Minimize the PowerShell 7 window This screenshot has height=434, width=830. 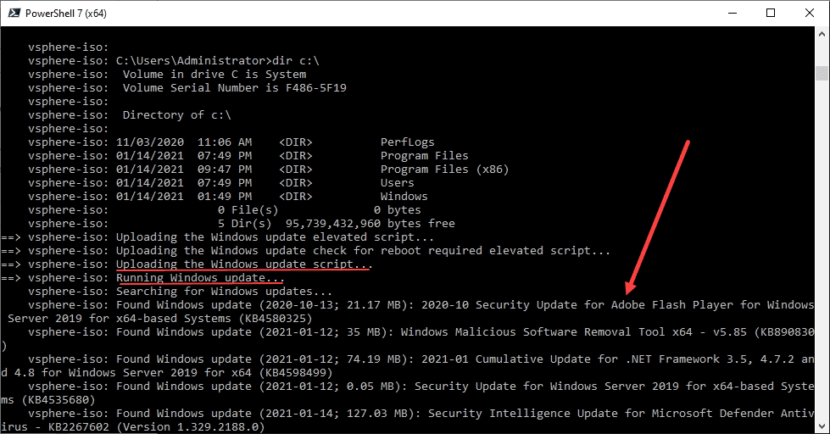(x=732, y=13)
